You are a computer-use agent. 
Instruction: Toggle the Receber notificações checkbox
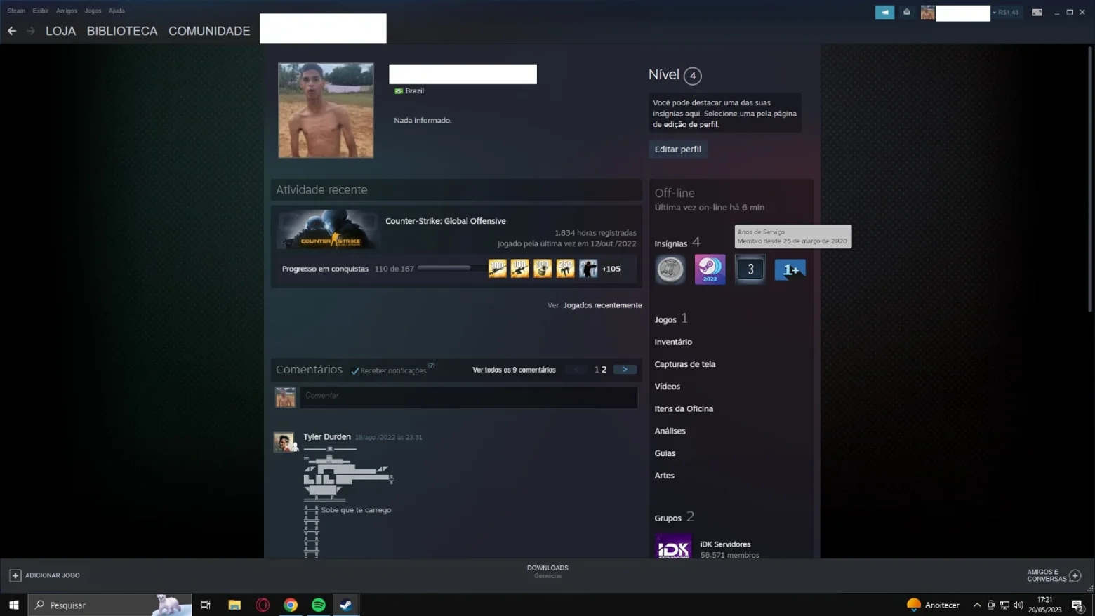pyautogui.click(x=355, y=371)
